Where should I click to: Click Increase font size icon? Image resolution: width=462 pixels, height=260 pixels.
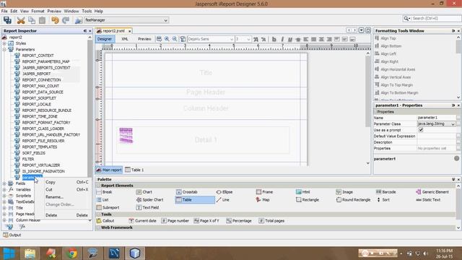[256, 39]
